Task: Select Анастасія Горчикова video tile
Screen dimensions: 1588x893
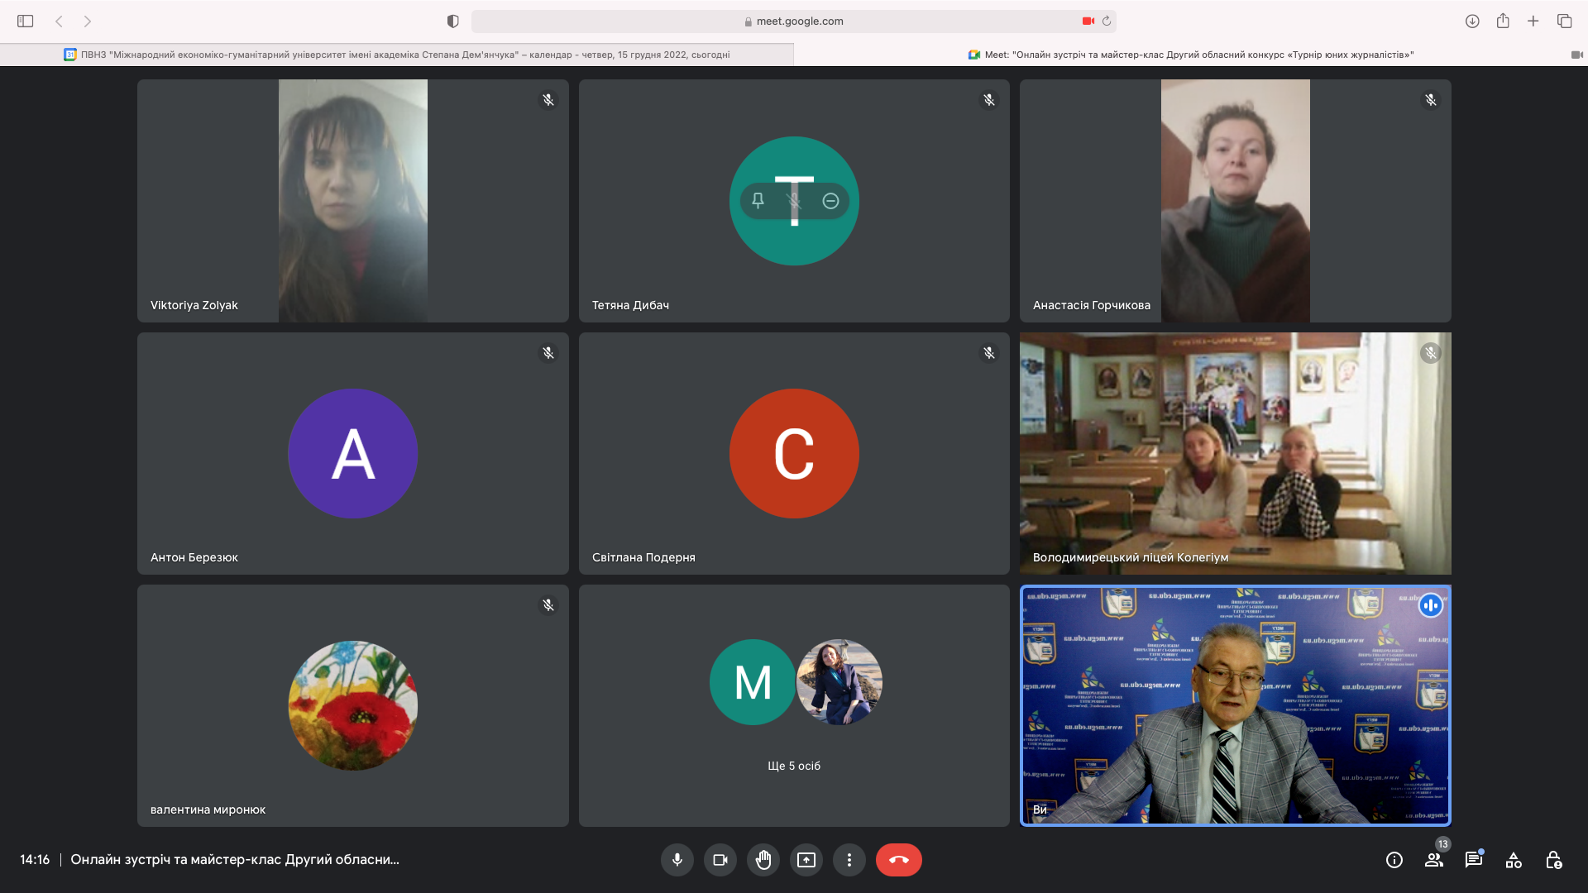Action: coord(1236,201)
